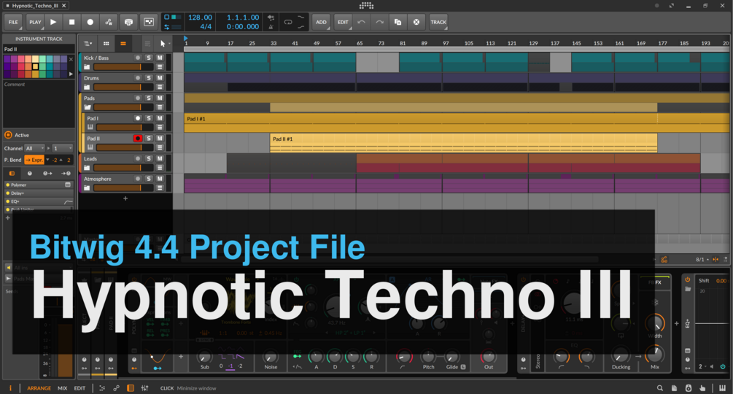Expand the Kick / Bass group folder
This screenshot has width=733, height=394.
click(87, 67)
